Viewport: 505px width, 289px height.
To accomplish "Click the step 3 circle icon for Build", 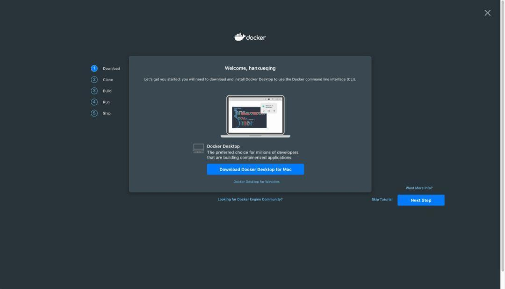I will pos(94,91).
